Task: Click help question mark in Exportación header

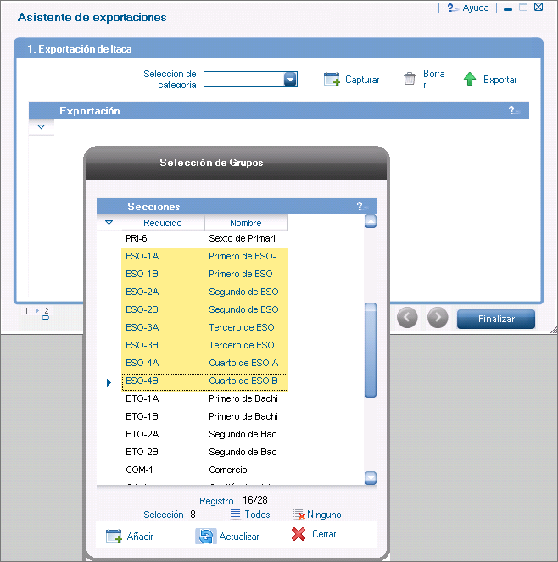Action: pos(513,111)
